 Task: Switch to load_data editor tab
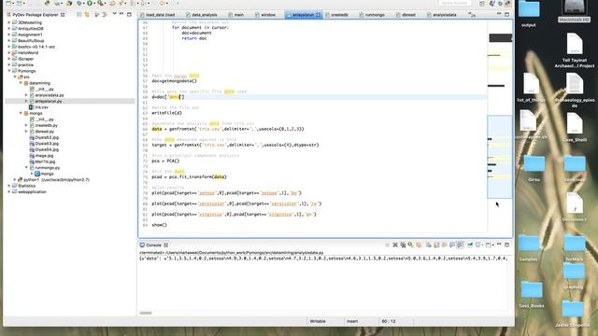click(x=157, y=15)
